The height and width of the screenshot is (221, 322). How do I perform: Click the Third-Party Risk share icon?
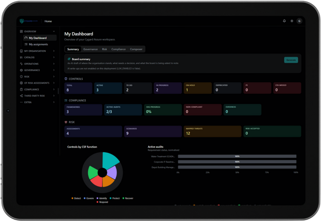[x=21, y=96]
